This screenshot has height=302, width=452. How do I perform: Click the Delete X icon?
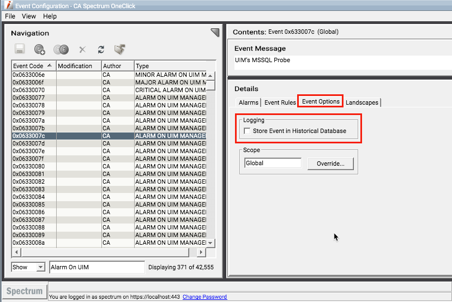(82, 50)
